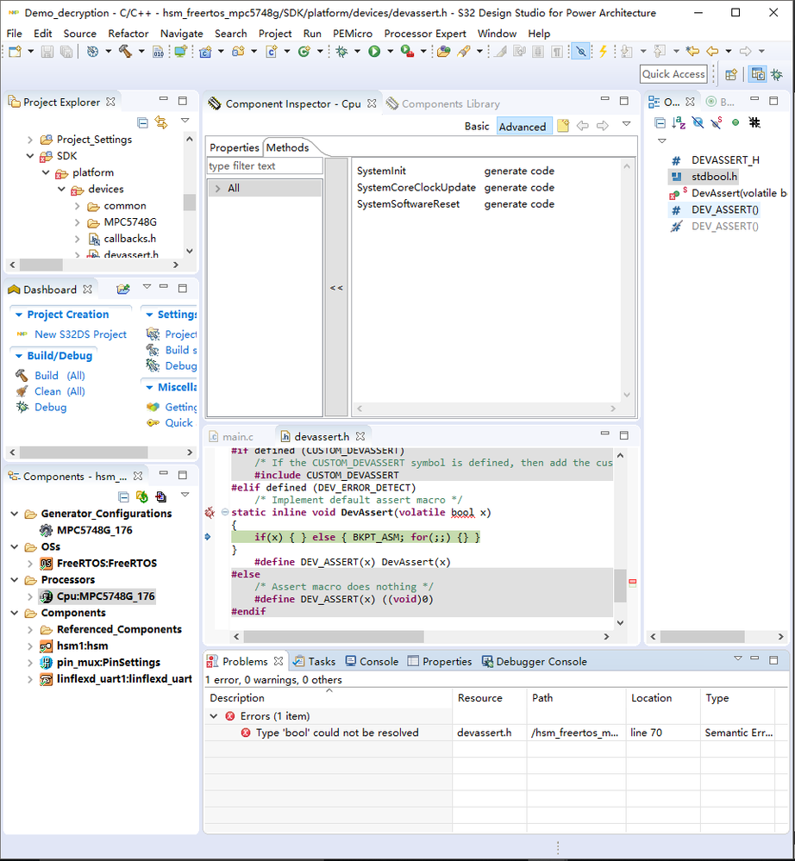Open the Refactor menu
This screenshot has width=795, height=861.
point(128,34)
